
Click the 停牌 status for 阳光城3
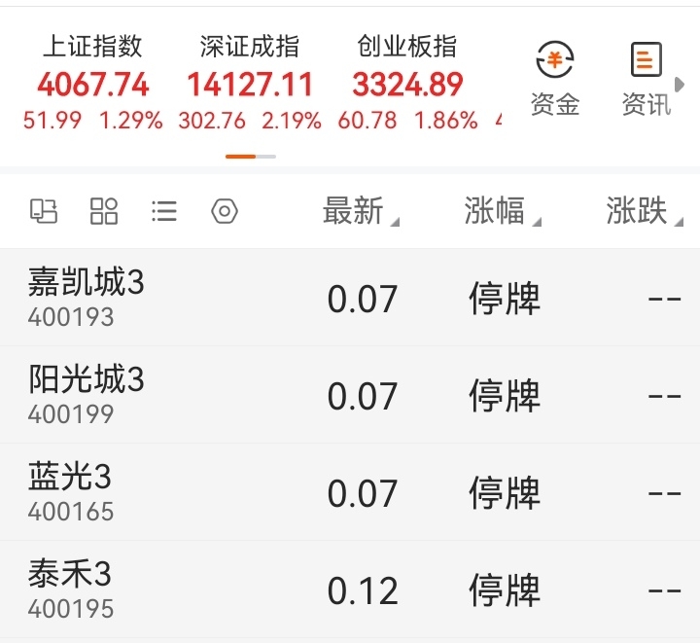(505, 396)
